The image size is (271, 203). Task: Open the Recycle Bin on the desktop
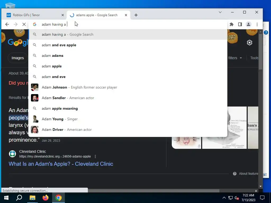[x=10, y=6]
